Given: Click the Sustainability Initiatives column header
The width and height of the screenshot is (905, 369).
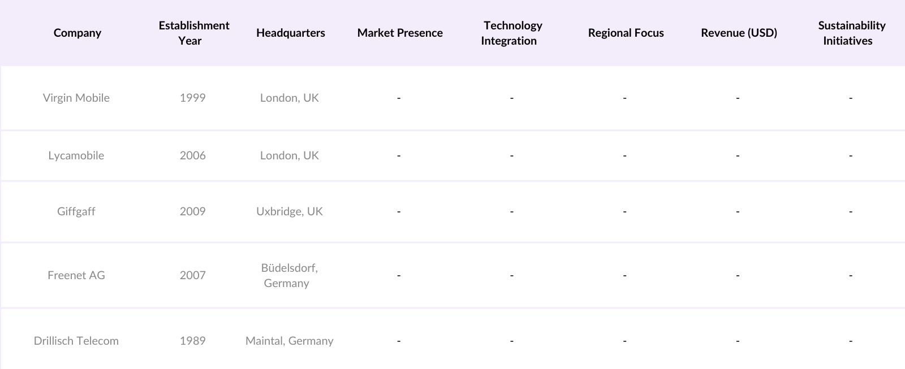Looking at the screenshot, I should pos(851,33).
